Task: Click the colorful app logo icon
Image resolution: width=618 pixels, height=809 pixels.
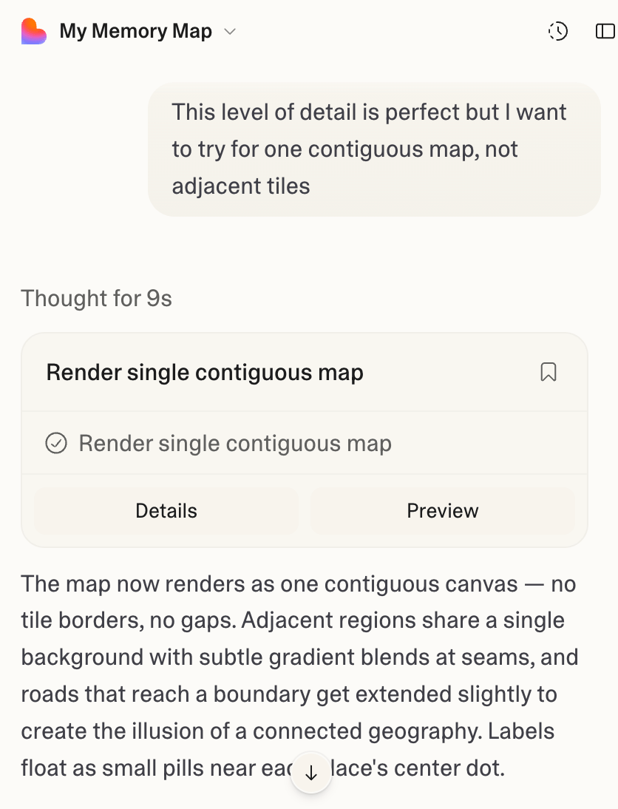Action: (x=33, y=32)
